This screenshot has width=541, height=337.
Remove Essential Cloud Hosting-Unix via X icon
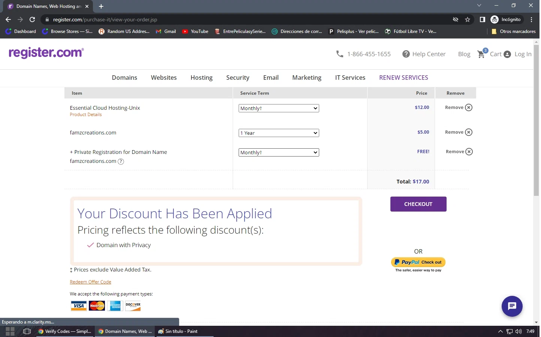point(469,107)
